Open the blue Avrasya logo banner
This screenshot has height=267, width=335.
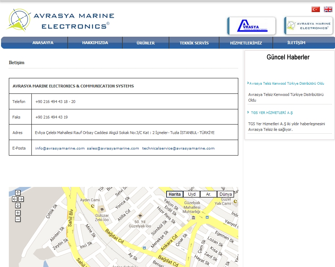click(x=251, y=26)
